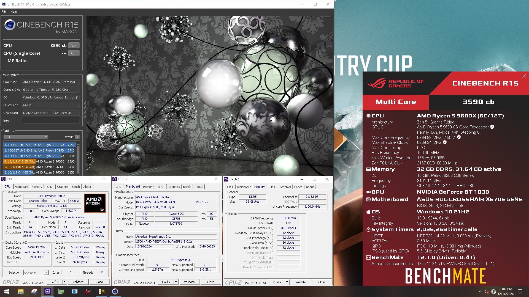Screen dimensions: 529x297
Task: Click the BenchMate section icon near version 12.1.0
Action: tap(368, 258)
